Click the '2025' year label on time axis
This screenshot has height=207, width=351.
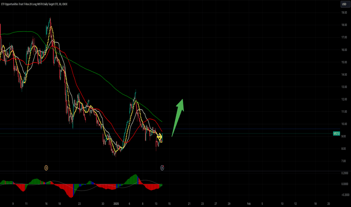[x=116, y=204]
